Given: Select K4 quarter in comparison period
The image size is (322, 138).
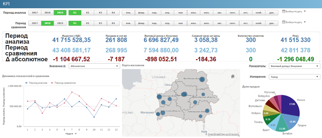Looking at the screenshot, I should tap(113, 23).
